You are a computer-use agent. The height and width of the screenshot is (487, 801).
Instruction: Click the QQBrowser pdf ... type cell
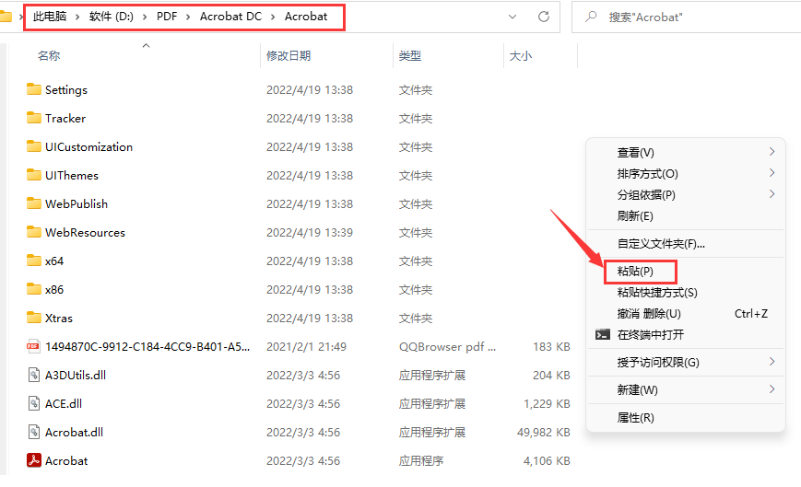pyautogui.click(x=447, y=347)
